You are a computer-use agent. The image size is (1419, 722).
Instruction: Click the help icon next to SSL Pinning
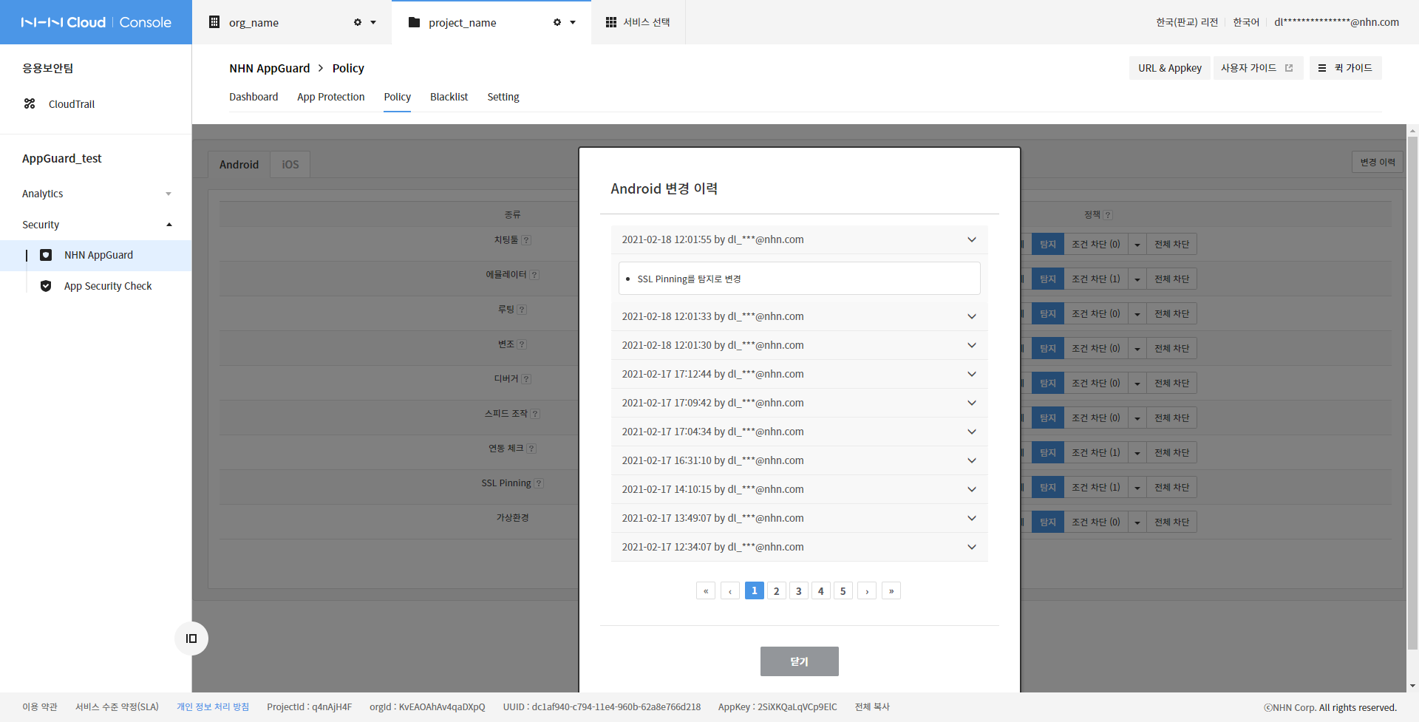point(539,483)
